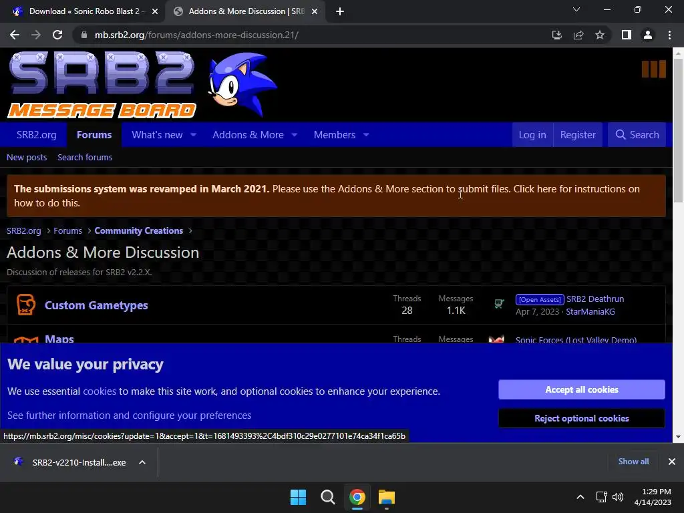Open Addons & More nav link
Image resolution: width=684 pixels, height=513 pixels.
point(248,135)
